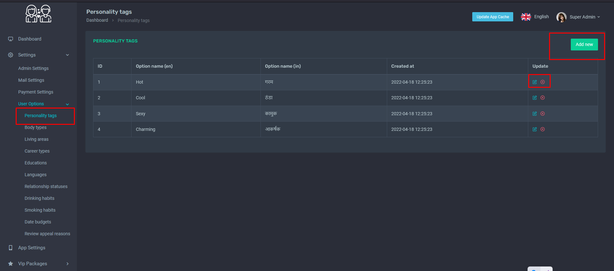Click the edit icon for Hot tag
The image size is (614, 271).
[x=534, y=82]
